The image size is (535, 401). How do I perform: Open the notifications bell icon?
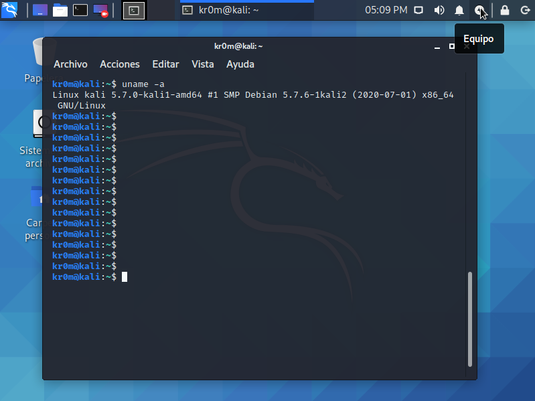point(459,10)
